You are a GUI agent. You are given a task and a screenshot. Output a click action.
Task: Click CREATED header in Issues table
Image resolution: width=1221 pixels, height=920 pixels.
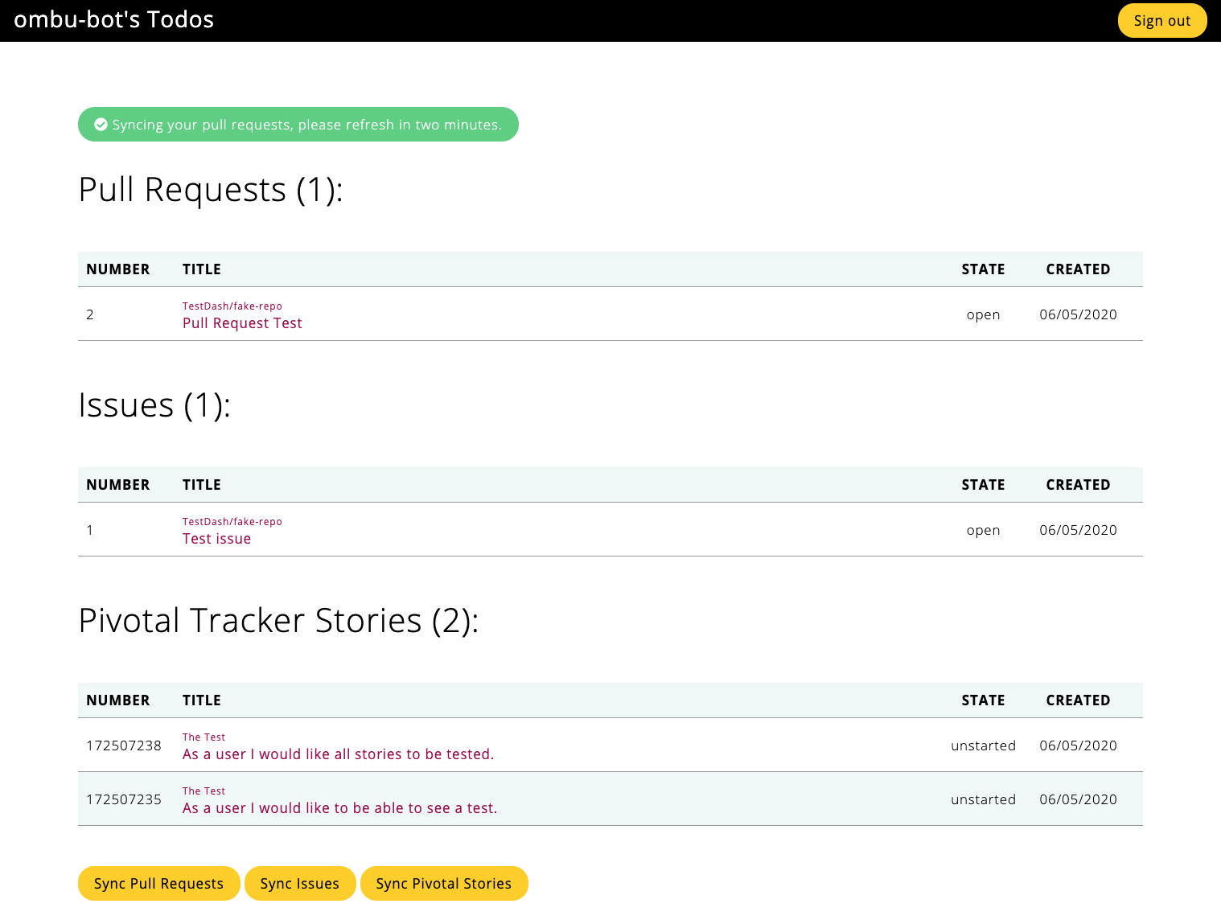pos(1078,485)
